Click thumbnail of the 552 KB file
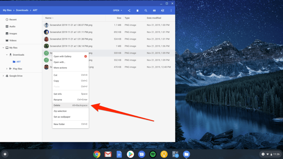The image size is (283, 159). point(46,60)
